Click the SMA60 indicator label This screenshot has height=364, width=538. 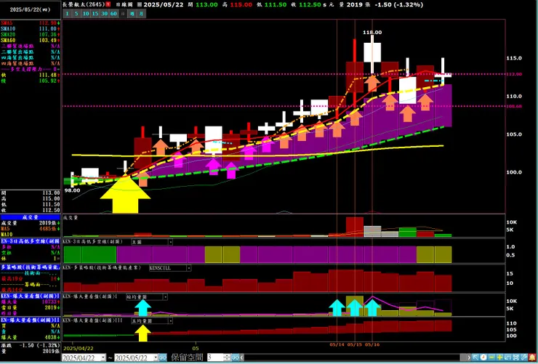click(x=8, y=41)
